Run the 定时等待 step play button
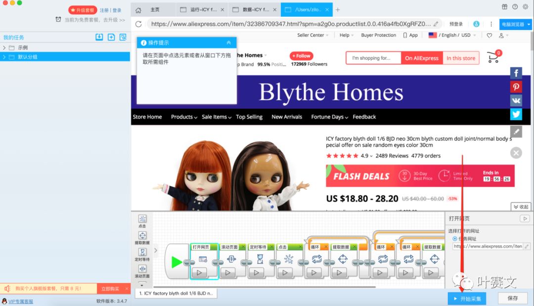 coord(257,272)
